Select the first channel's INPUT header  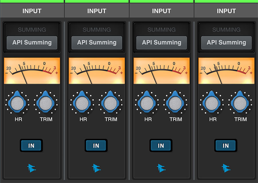click(x=32, y=11)
